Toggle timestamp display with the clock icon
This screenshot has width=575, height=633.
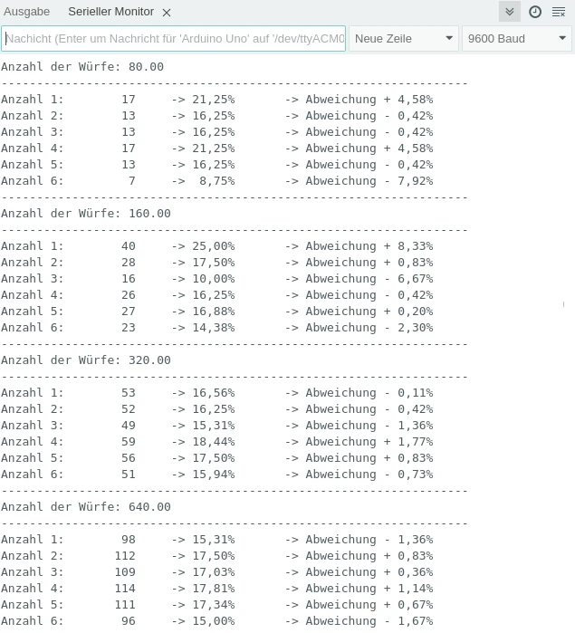535,12
